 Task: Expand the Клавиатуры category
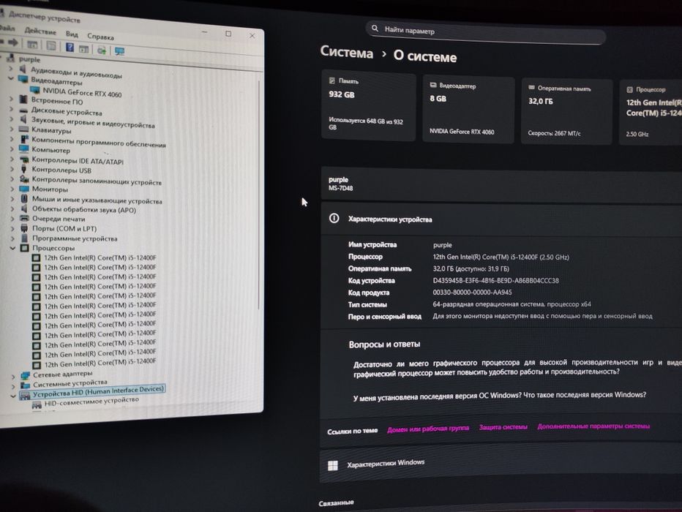click(x=11, y=129)
